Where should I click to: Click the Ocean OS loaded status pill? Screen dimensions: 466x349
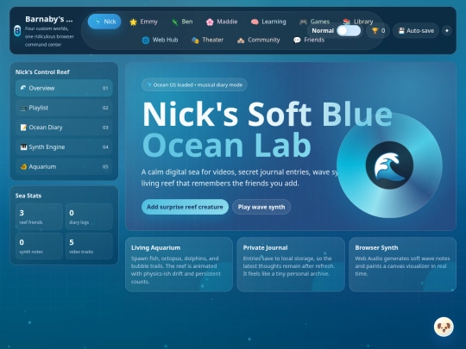pos(194,84)
